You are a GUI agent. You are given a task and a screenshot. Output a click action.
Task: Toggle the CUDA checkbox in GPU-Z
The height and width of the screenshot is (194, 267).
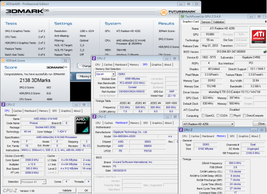[x=218, y=115]
